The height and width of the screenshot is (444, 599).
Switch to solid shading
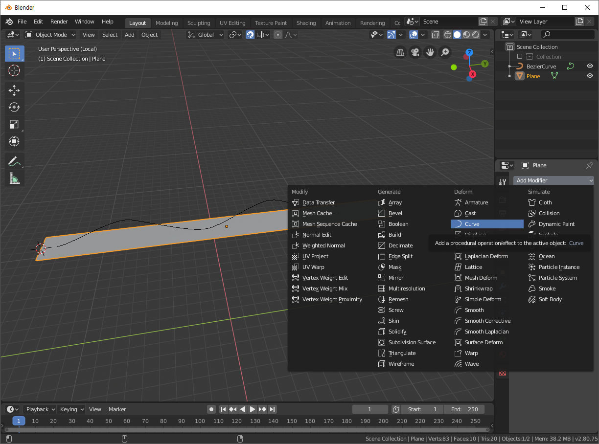pyautogui.click(x=457, y=35)
